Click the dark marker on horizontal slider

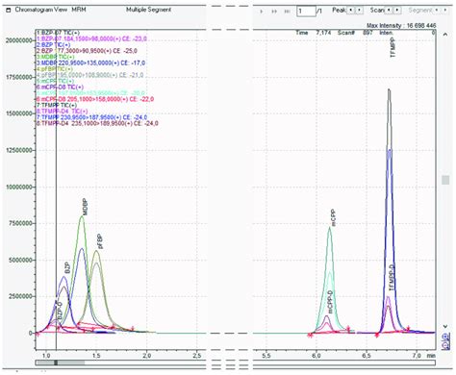click(56, 362)
